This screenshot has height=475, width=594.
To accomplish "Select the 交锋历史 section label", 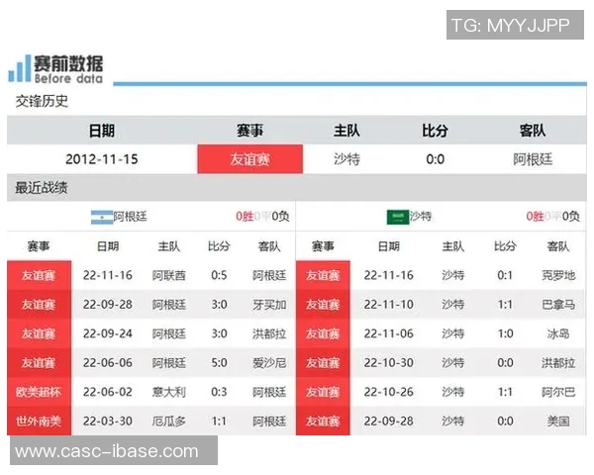I will tap(42, 101).
